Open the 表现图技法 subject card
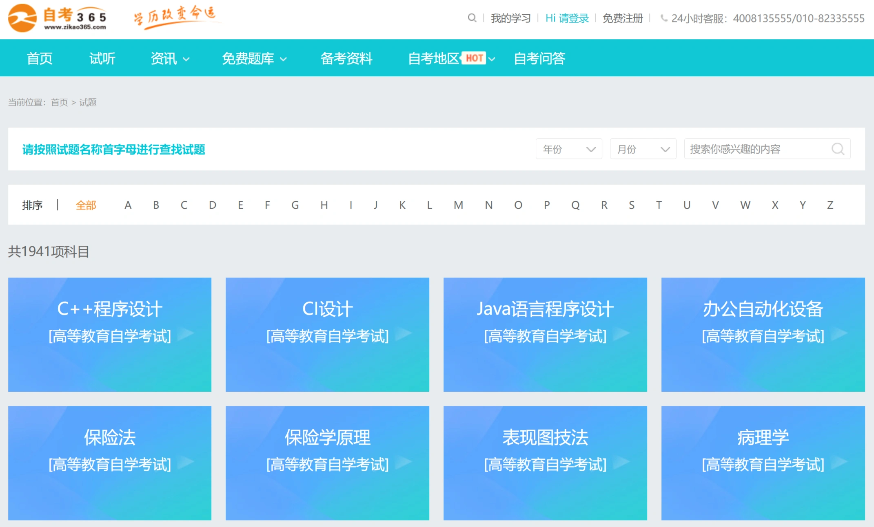The height and width of the screenshot is (527, 874). pyautogui.click(x=545, y=463)
